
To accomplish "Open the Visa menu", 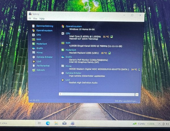I will coord(35,19).
